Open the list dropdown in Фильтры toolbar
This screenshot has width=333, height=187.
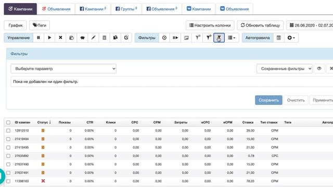(232, 38)
